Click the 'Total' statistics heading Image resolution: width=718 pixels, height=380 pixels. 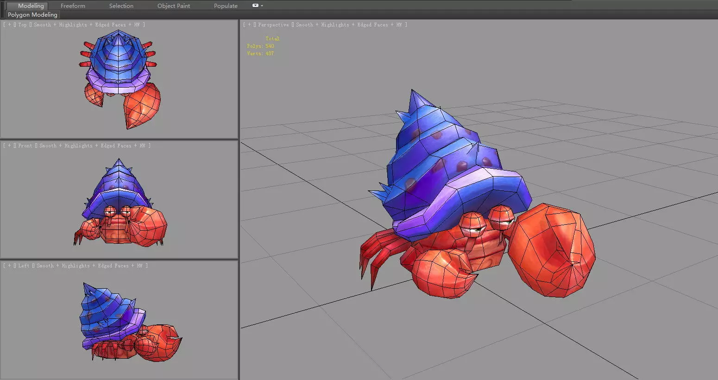click(272, 38)
